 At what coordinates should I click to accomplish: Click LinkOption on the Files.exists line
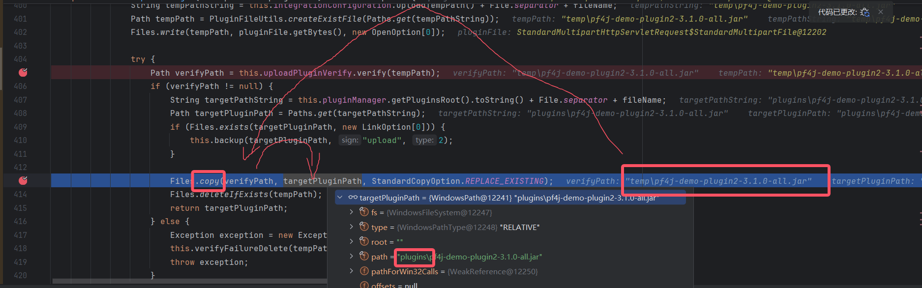tap(387, 127)
